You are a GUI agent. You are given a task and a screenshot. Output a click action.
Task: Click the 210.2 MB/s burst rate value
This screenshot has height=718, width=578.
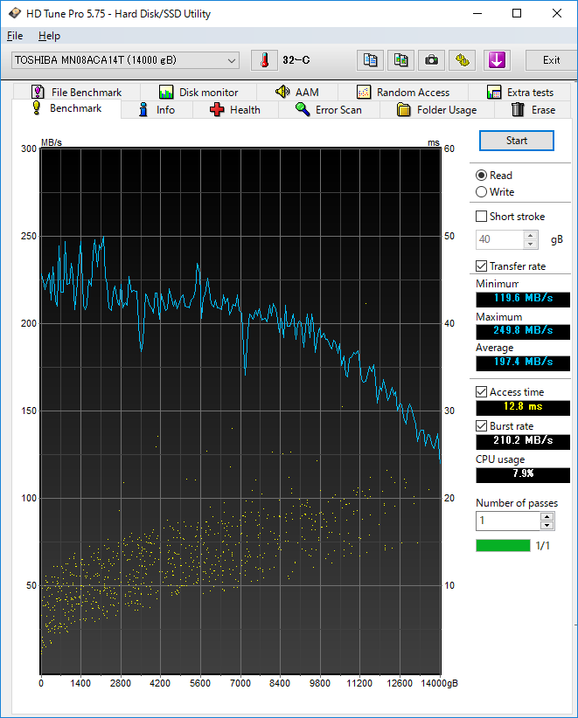[523, 440]
